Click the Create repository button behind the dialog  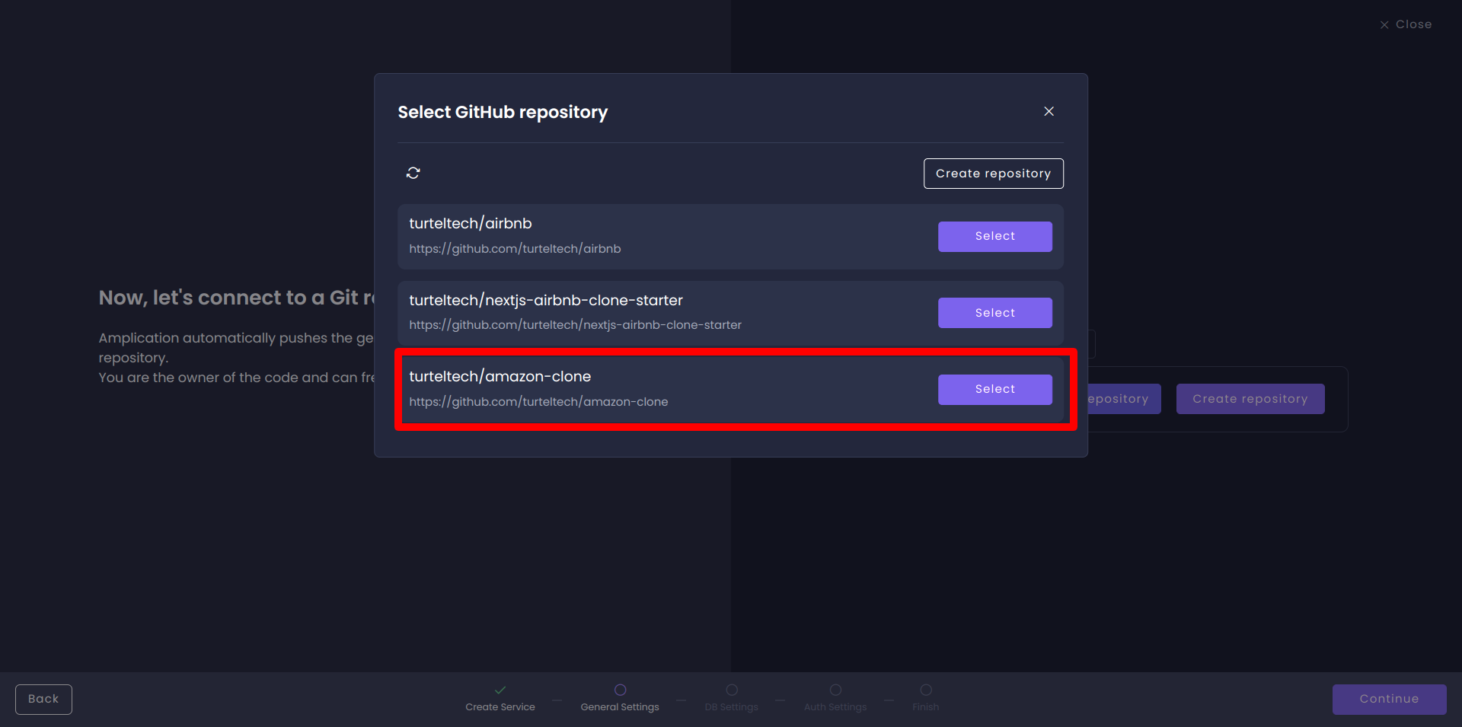coord(1250,398)
